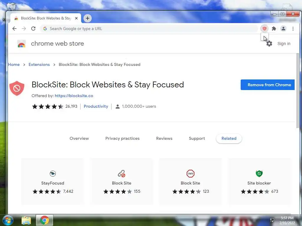Click the BlockSite extension title heading
302x226 pixels.
(108, 85)
